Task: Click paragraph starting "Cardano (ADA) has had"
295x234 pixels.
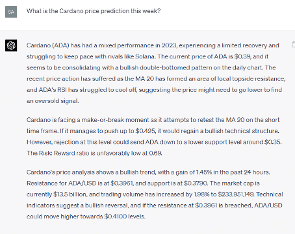Action: [x=156, y=73]
